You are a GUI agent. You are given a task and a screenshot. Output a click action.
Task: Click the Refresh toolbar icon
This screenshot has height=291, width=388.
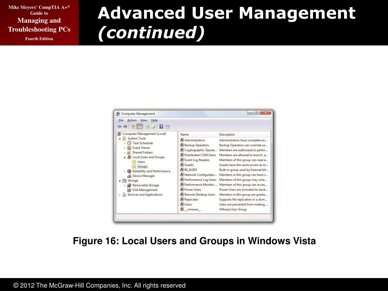[x=147, y=127]
